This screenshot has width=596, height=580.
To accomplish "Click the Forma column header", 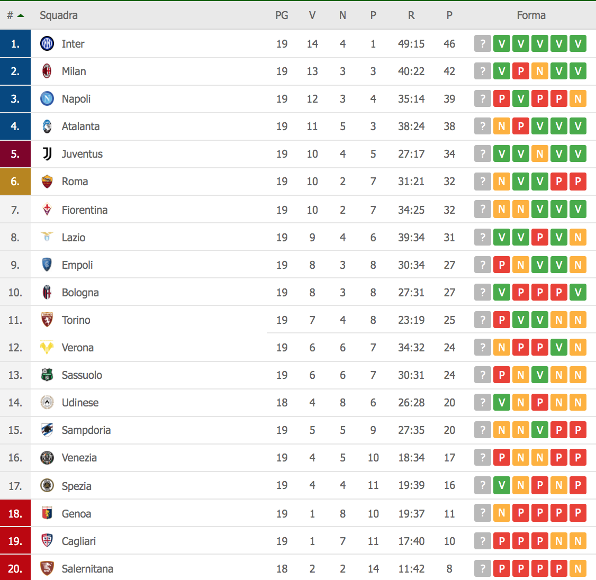I will pyautogui.click(x=531, y=15).
